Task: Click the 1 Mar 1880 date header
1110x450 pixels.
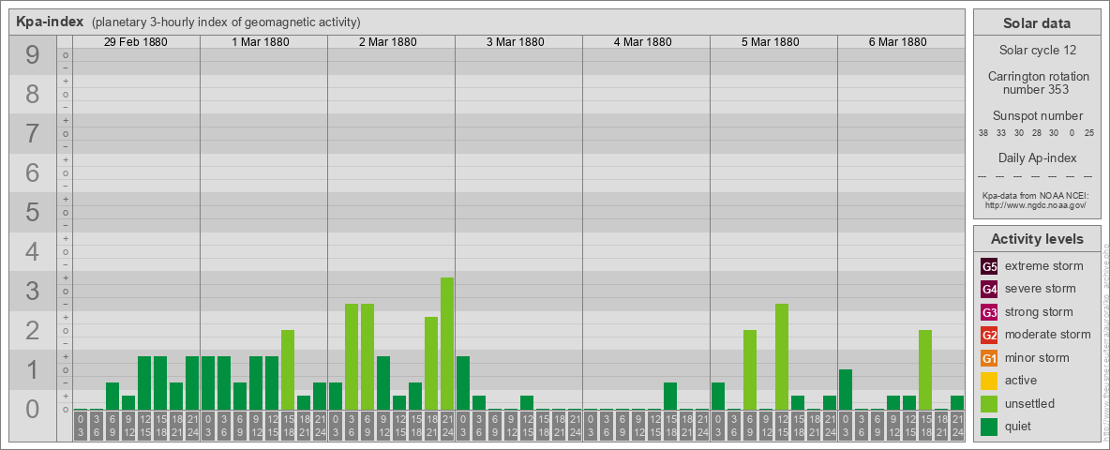Action: coord(261,42)
